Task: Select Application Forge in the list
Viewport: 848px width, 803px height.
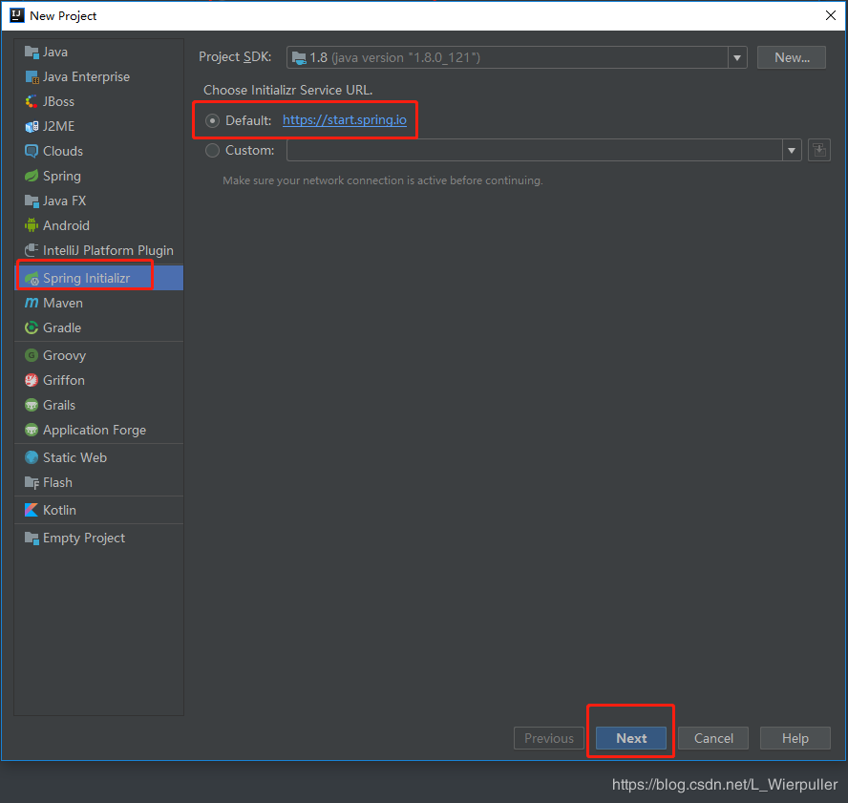Action: [x=99, y=430]
